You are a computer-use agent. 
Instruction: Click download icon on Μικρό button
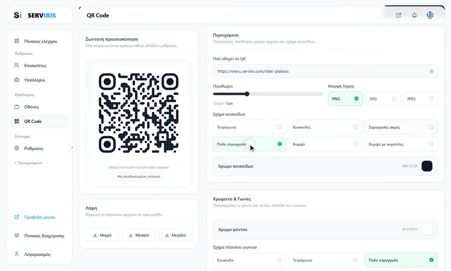point(95,235)
